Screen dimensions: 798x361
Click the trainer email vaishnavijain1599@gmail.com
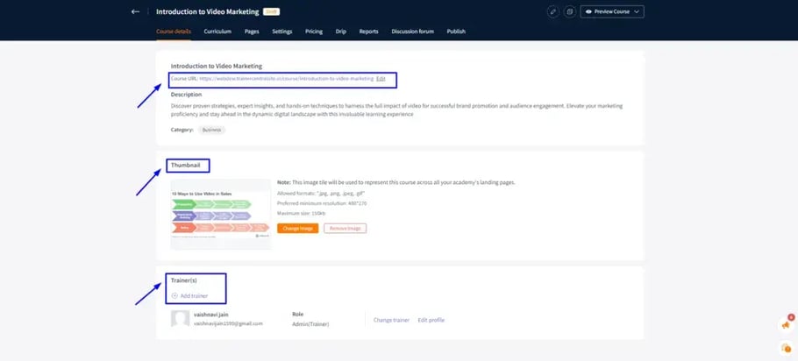(x=228, y=323)
